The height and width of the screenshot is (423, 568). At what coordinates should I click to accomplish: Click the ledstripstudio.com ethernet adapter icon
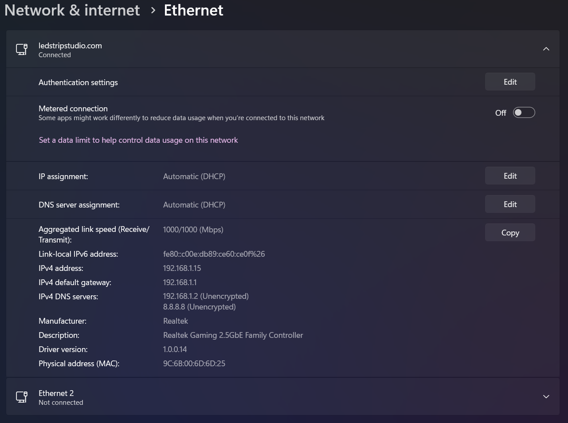point(22,49)
